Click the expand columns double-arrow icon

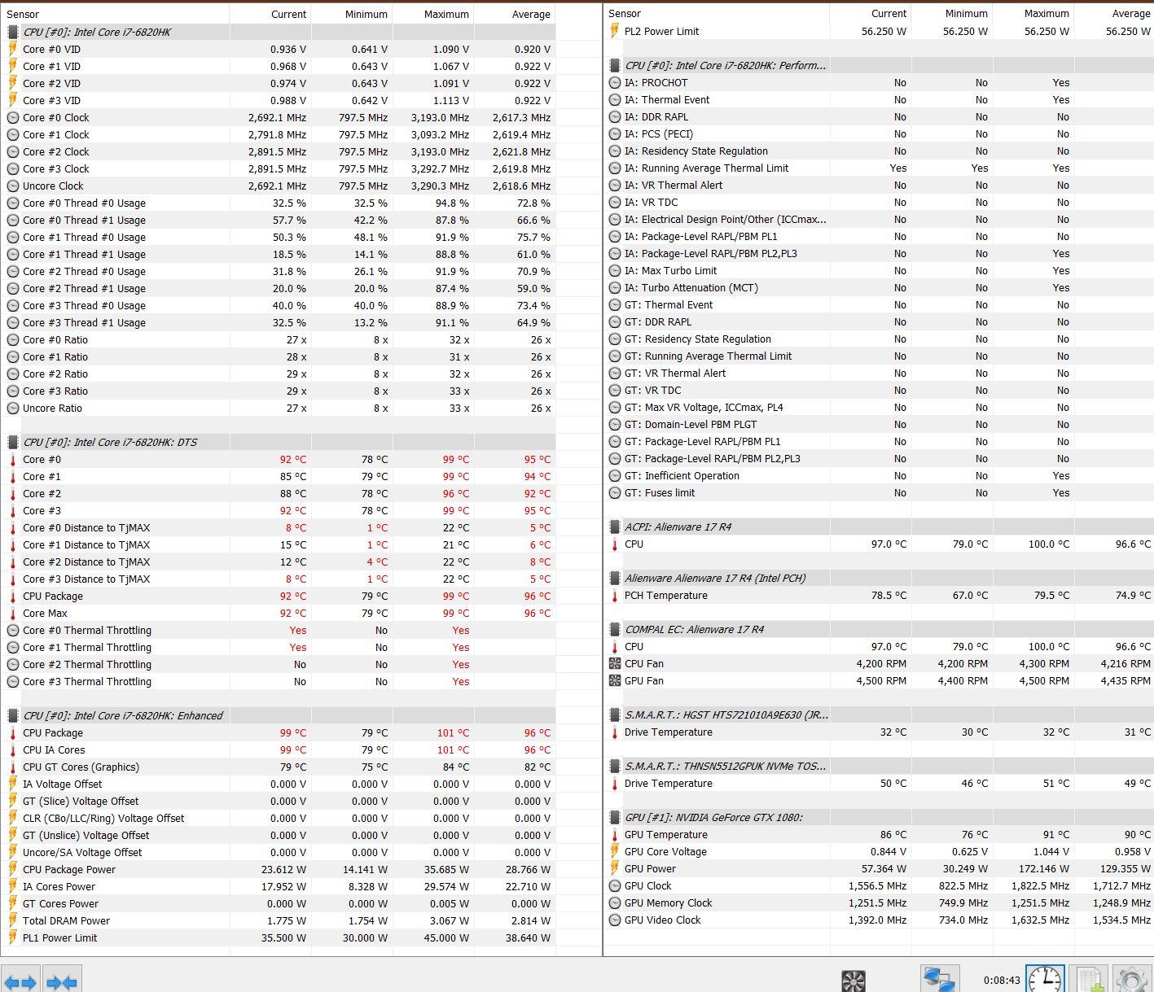20,981
